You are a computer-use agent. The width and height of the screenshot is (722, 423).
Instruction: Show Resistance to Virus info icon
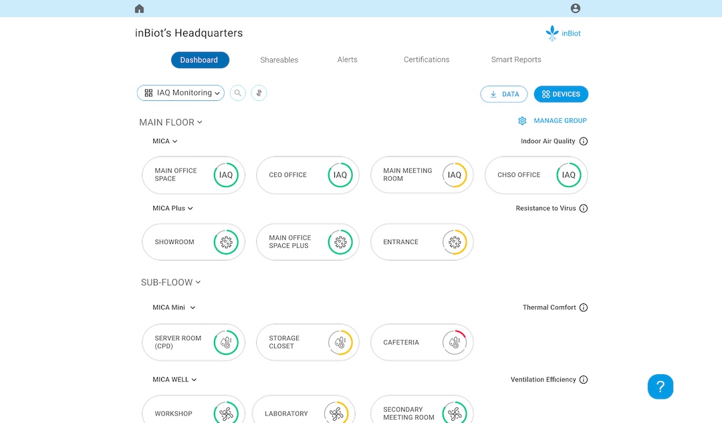(584, 208)
